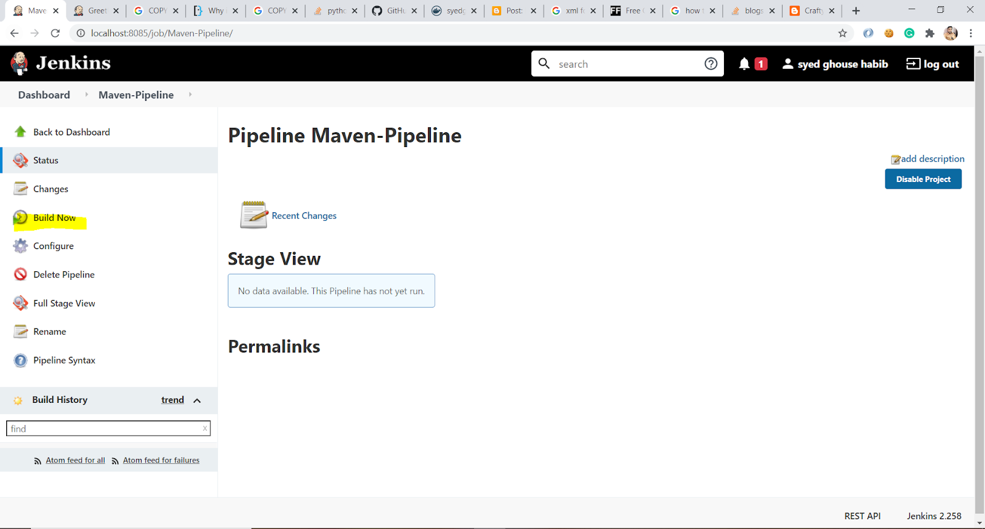The height and width of the screenshot is (529, 985).
Task: Click the Jenkins butler logo icon
Action: [x=19, y=63]
